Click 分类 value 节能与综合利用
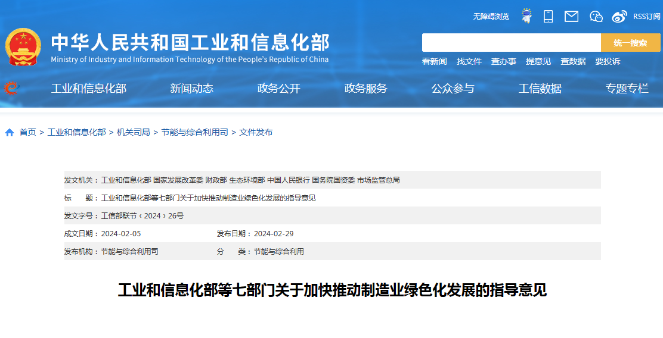The height and width of the screenshot is (338, 663). pos(278,252)
